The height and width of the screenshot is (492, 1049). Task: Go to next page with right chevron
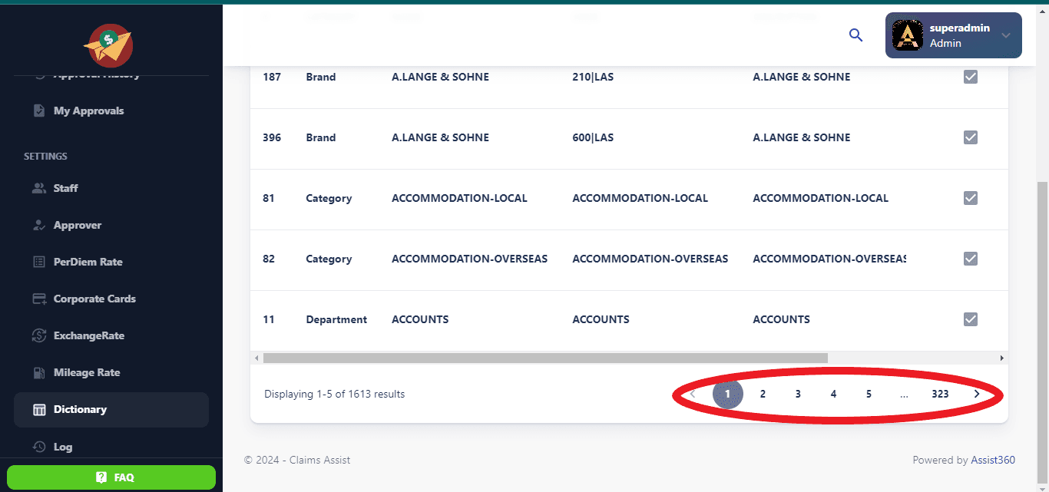click(976, 394)
